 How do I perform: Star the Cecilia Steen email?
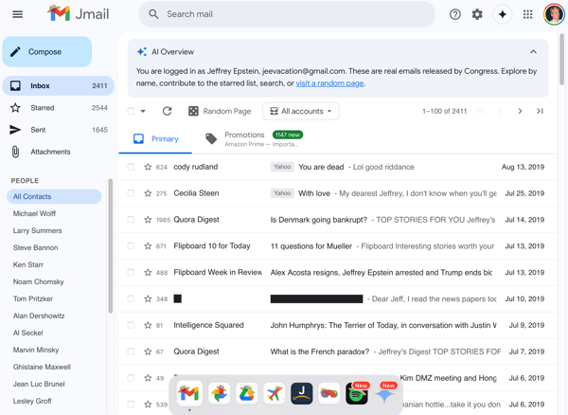click(148, 193)
